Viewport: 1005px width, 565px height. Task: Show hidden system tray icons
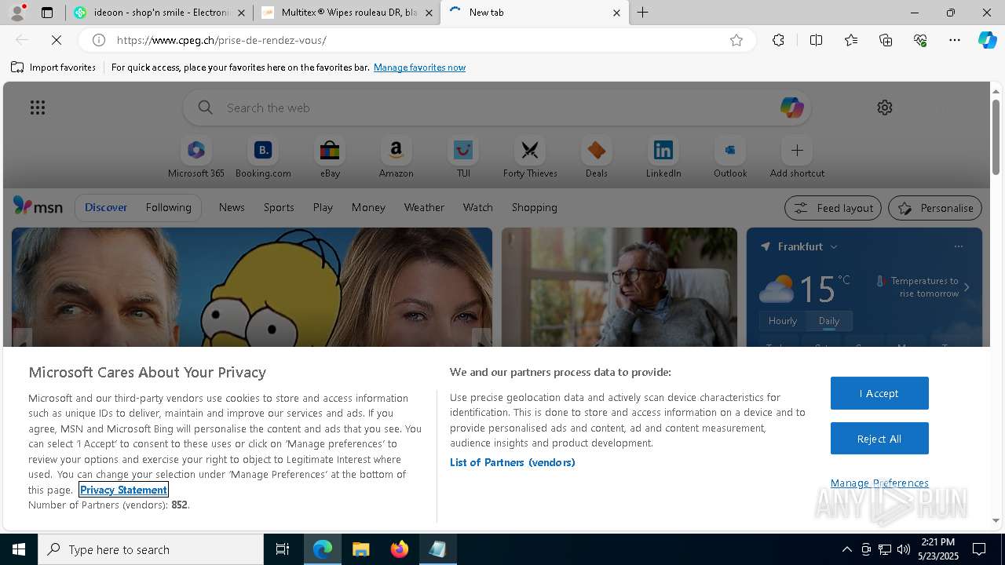846,549
